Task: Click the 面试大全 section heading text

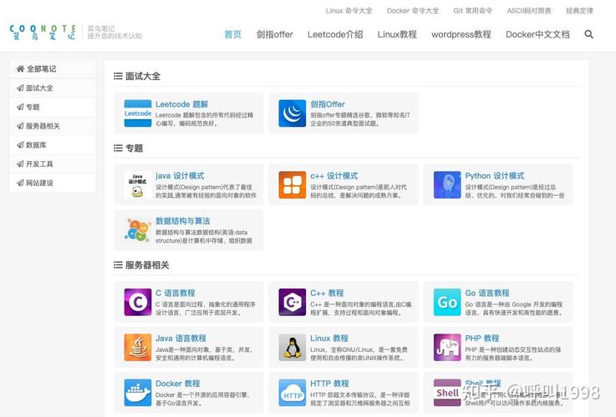Action: click(143, 76)
